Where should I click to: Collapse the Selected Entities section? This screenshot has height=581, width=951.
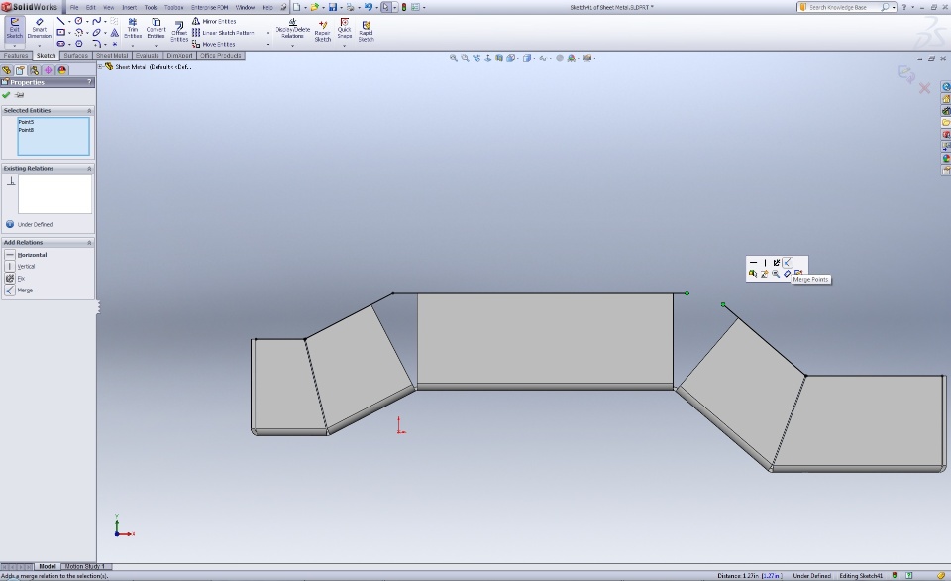(x=89, y=111)
